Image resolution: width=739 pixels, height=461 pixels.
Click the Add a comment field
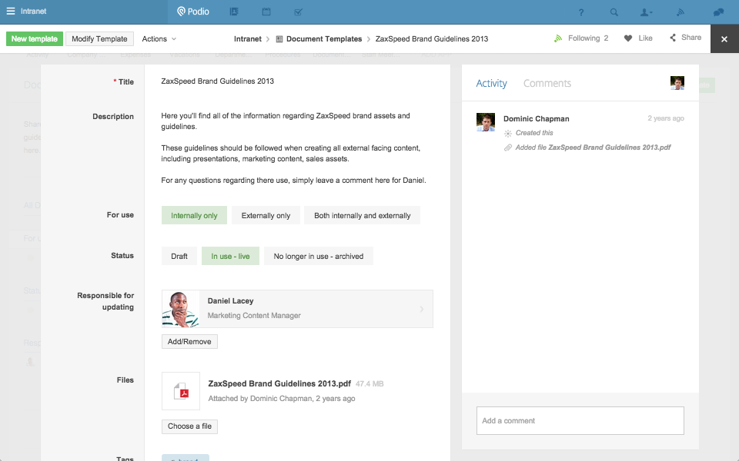[580, 421]
